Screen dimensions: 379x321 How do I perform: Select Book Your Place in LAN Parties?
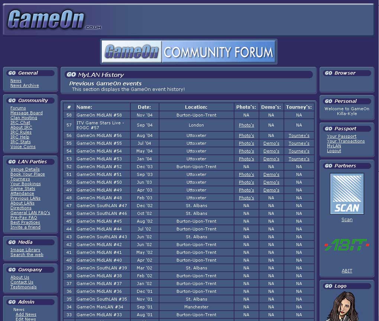click(27, 174)
